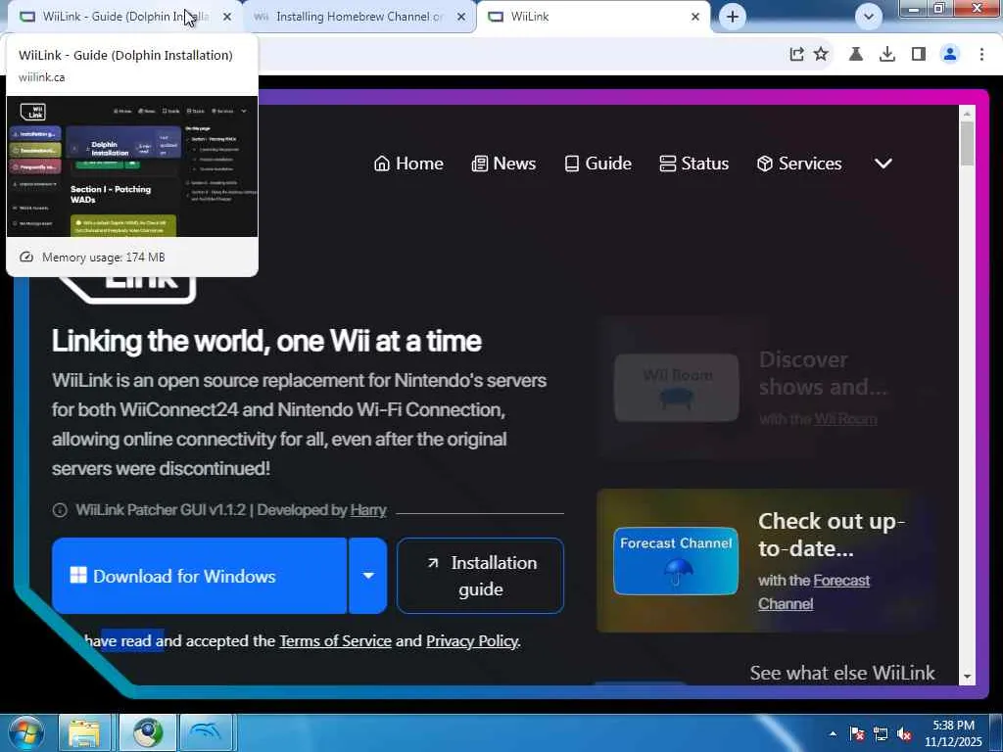Open the Home nav link
Viewport: 1003px width, 752px height.
coord(408,164)
